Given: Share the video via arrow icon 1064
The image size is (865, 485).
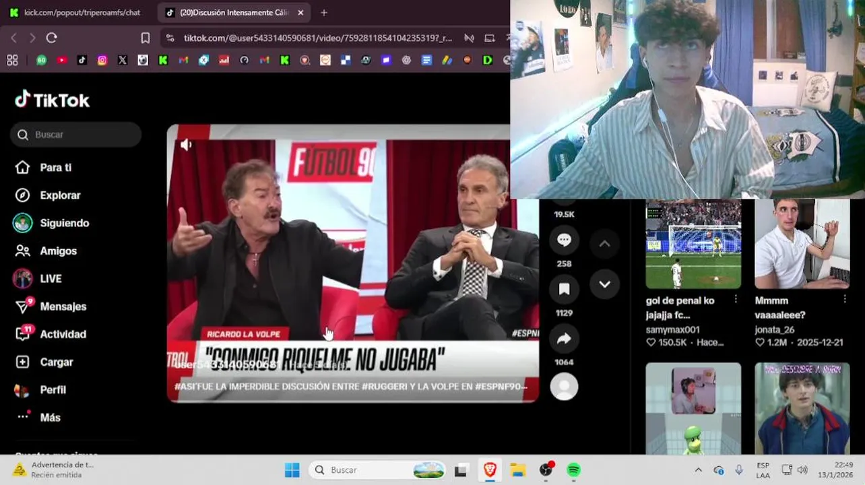Looking at the screenshot, I should 564,339.
